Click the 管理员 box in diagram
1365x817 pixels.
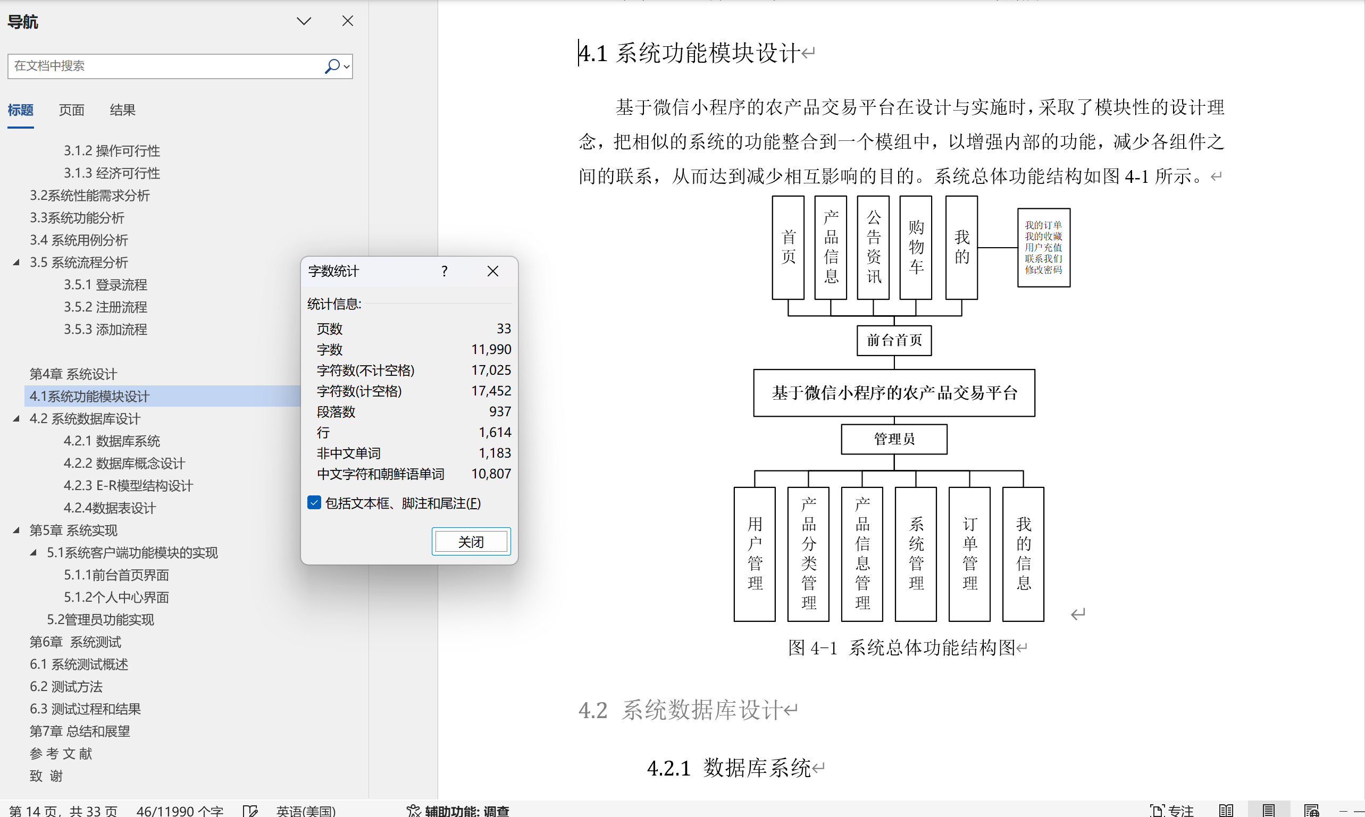(x=894, y=439)
